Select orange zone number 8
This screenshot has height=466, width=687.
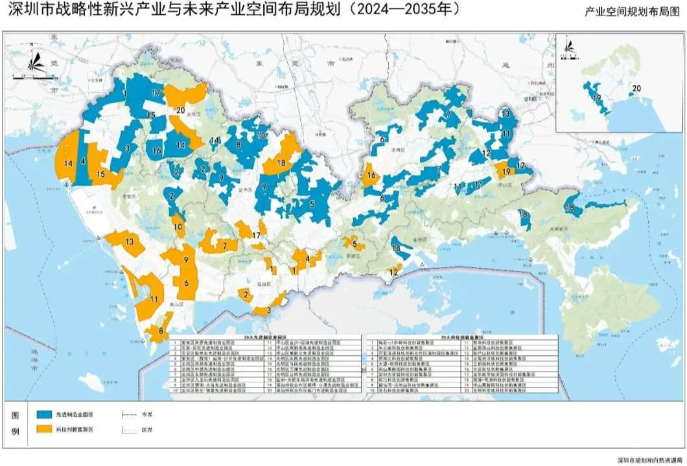coord(161,331)
